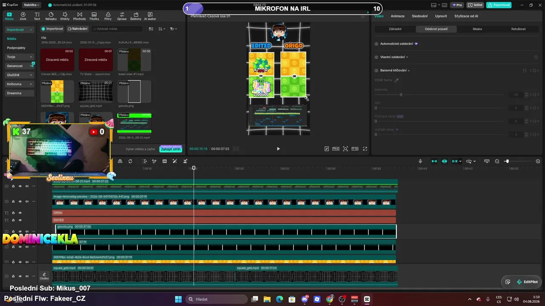Zoom out the timeline with minus icon
The image size is (545, 306).
[497, 161]
